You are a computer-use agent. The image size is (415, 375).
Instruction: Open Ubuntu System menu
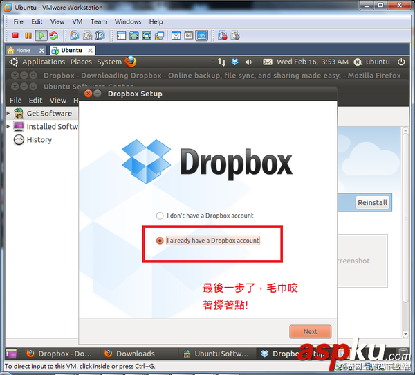[109, 62]
